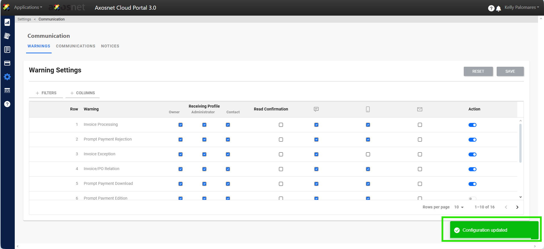Expand the Kelly Palomares user menu
544x249 pixels.
[x=522, y=7]
